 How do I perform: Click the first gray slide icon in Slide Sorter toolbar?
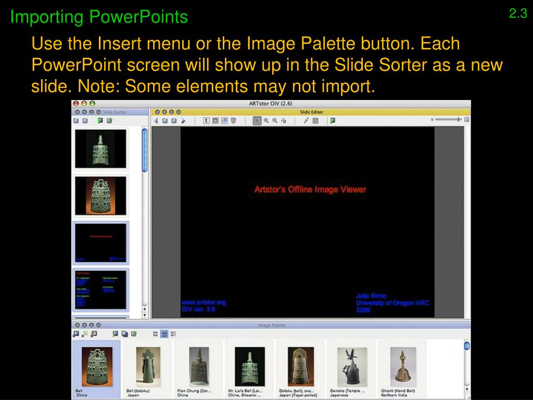click(x=76, y=121)
